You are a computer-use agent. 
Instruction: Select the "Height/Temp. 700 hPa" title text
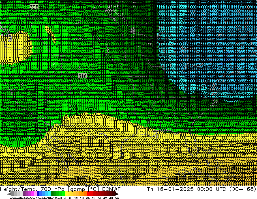(32, 189)
